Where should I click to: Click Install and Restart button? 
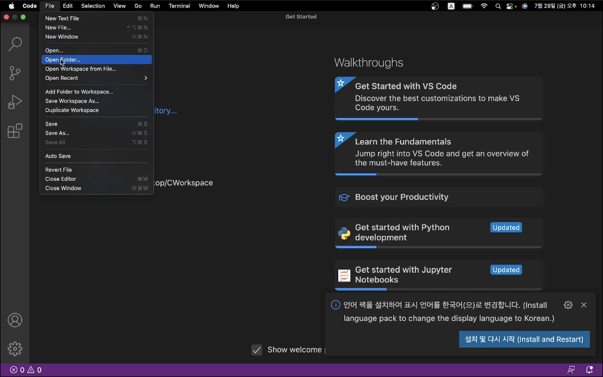[x=524, y=340]
